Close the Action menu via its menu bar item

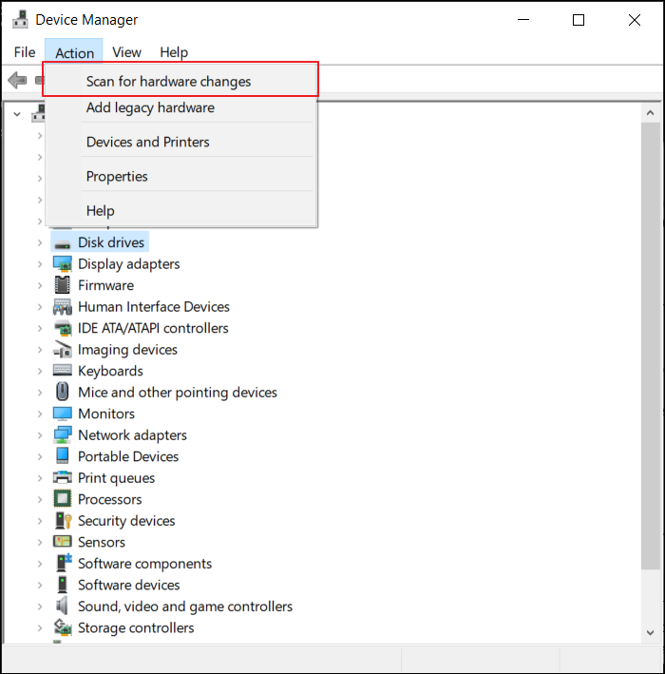(74, 52)
